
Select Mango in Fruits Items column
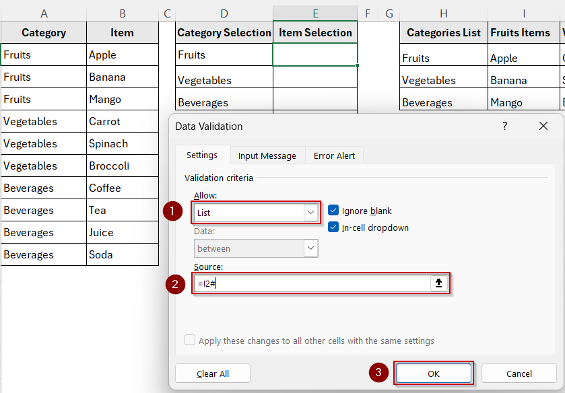pyautogui.click(x=523, y=99)
